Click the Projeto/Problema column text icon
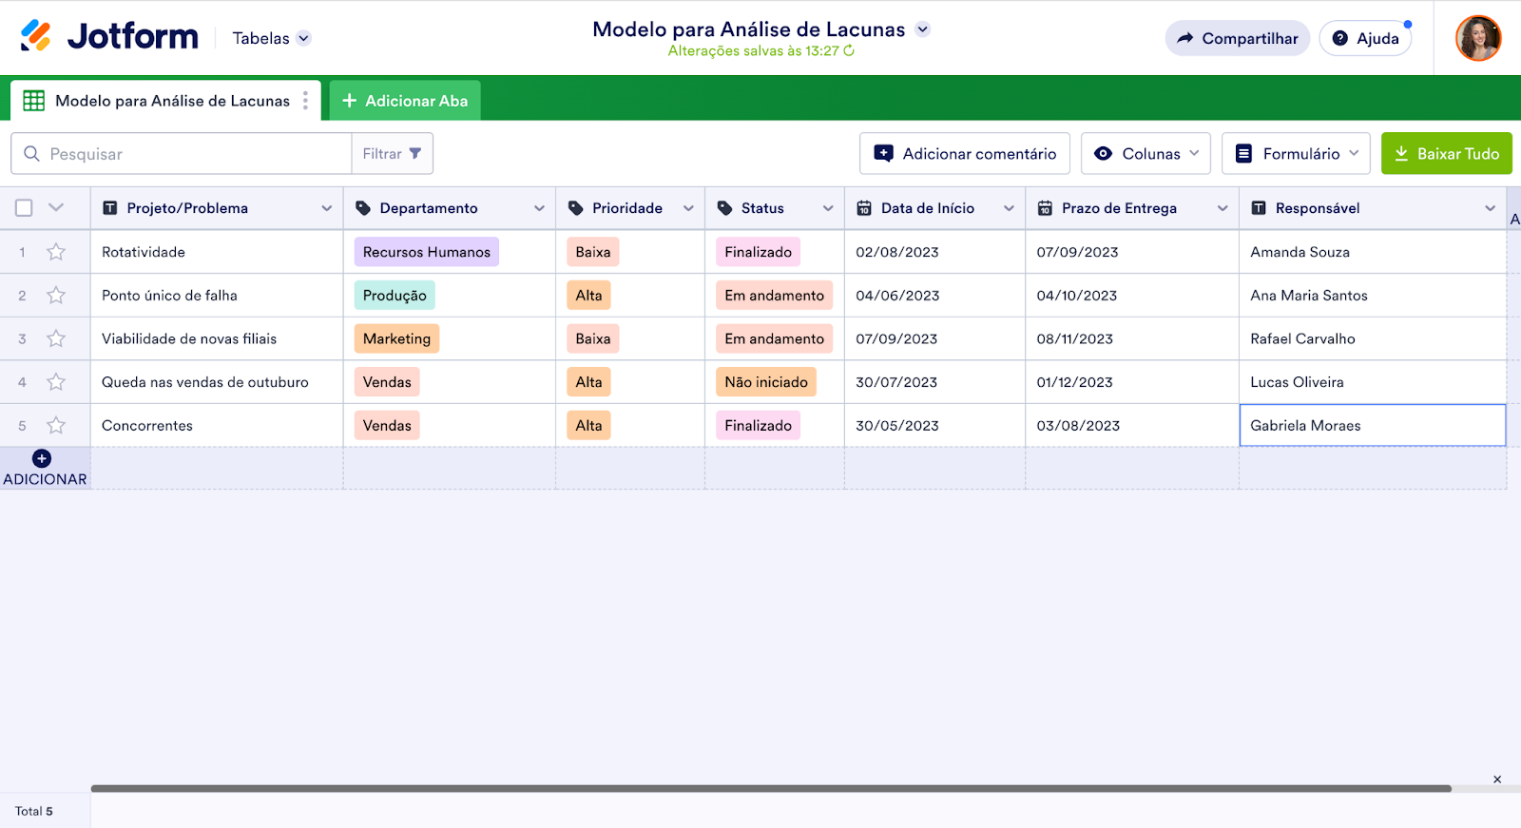This screenshot has width=1521, height=828. click(x=110, y=208)
